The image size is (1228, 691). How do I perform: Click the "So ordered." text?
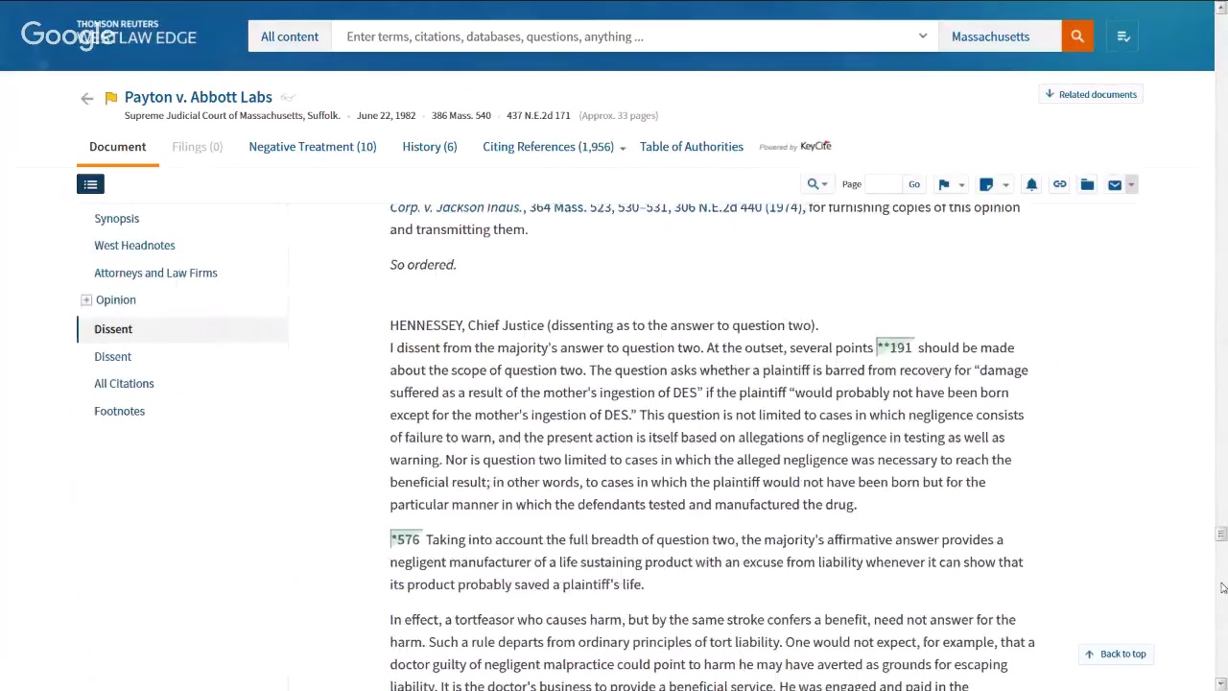[x=423, y=265]
